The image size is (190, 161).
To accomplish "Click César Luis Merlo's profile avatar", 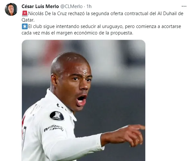I will point(11,9).
